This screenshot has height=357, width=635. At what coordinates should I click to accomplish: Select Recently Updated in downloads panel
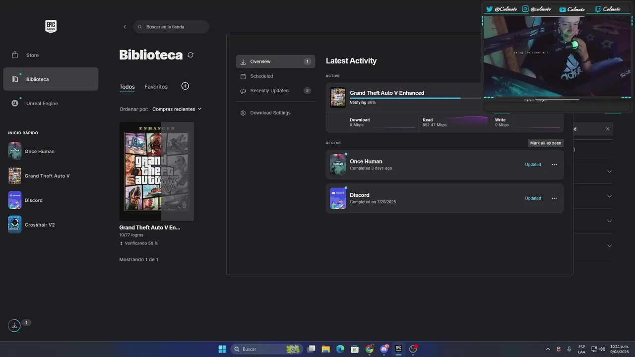coord(275,91)
